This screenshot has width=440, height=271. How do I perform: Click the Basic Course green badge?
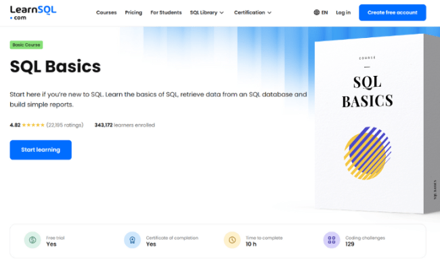click(x=26, y=45)
